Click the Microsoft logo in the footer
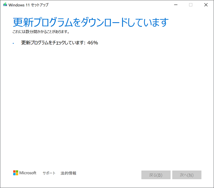The height and width of the screenshot is (188, 214). pos(25,173)
